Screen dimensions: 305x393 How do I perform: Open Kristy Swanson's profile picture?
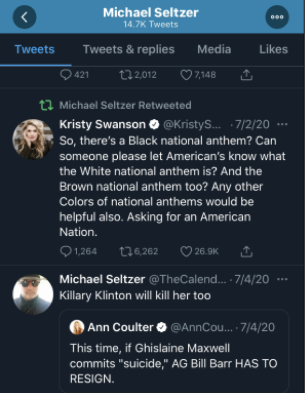[33, 139]
